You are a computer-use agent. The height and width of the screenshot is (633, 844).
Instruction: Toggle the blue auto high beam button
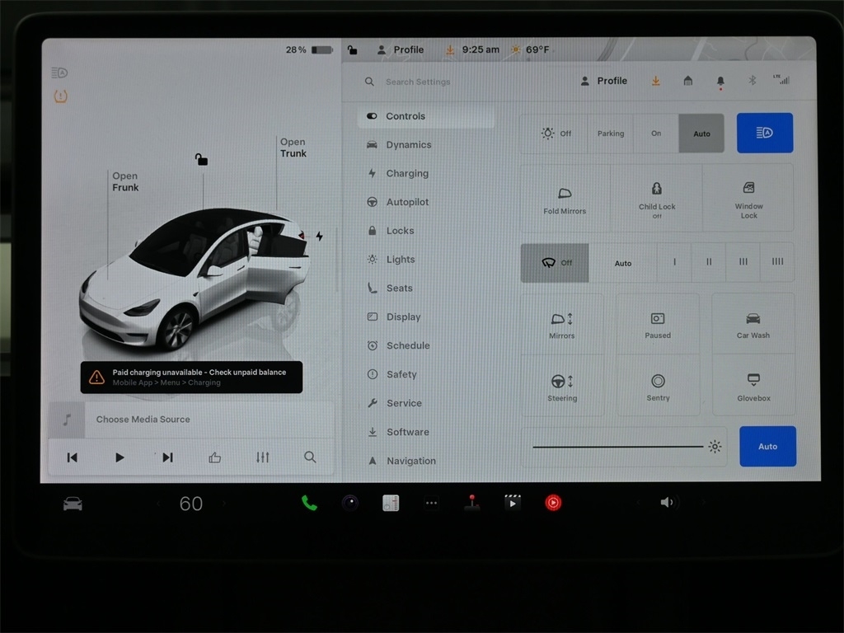(764, 133)
